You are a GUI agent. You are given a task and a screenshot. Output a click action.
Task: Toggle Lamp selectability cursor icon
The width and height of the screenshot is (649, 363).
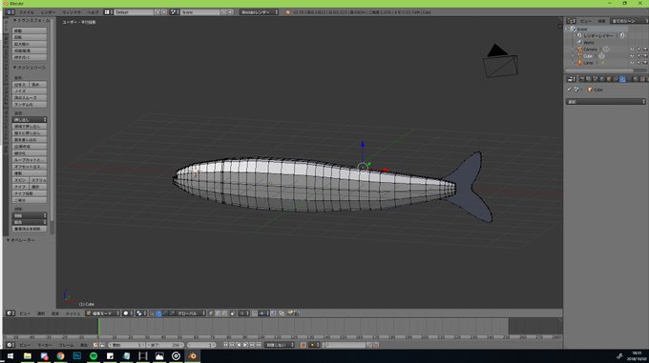(x=639, y=63)
